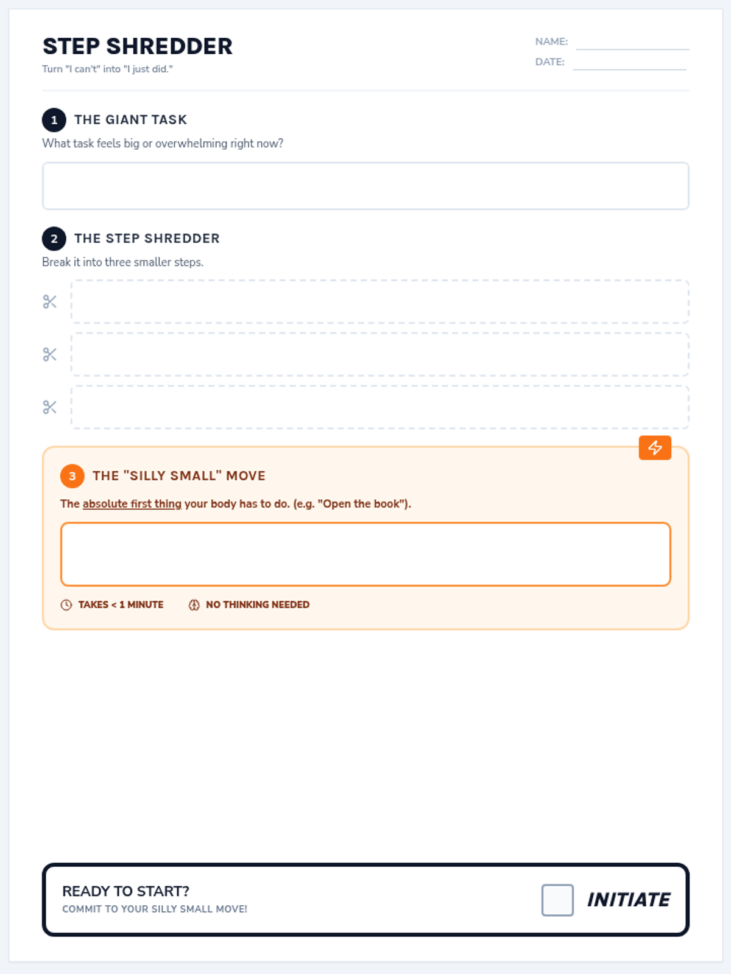Click the first dashed step field
This screenshot has height=974, width=731.
tap(380, 302)
